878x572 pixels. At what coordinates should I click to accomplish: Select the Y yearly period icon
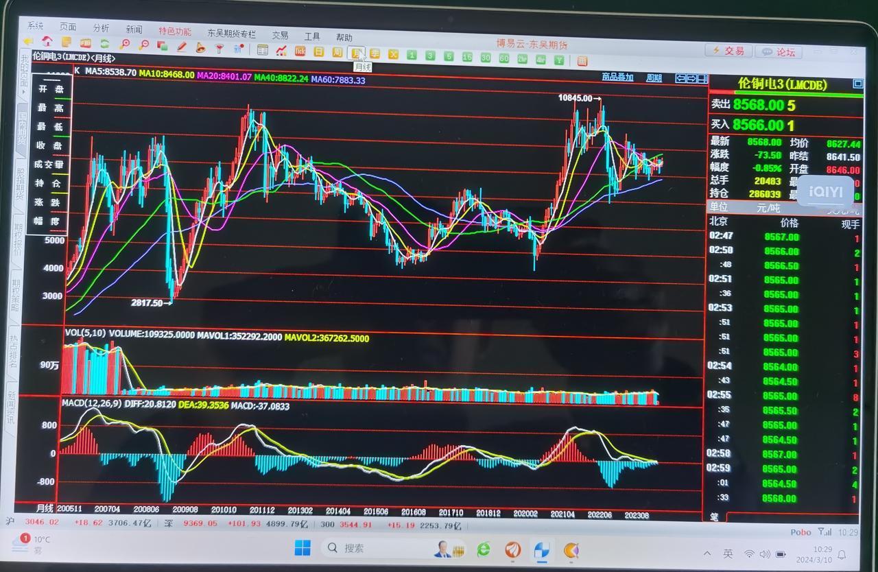pyautogui.click(x=560, y=60)
